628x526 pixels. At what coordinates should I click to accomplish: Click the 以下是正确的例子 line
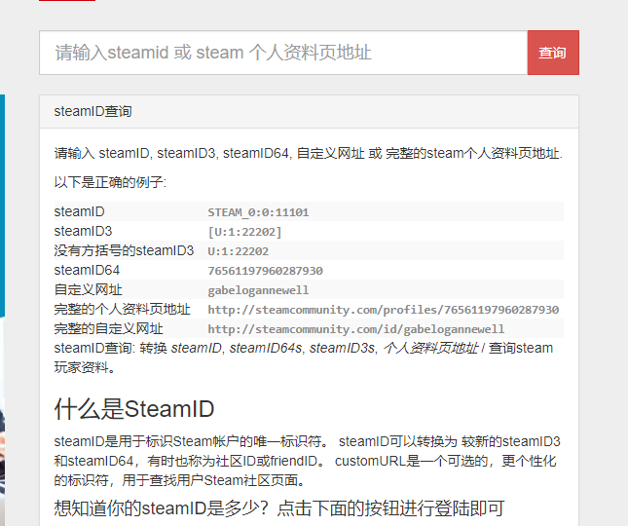pyautogui.click(x=110, y=182)
